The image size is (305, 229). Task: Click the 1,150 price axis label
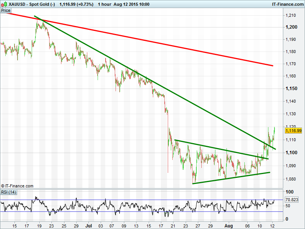pyautogui.click(x=291, y=89)
